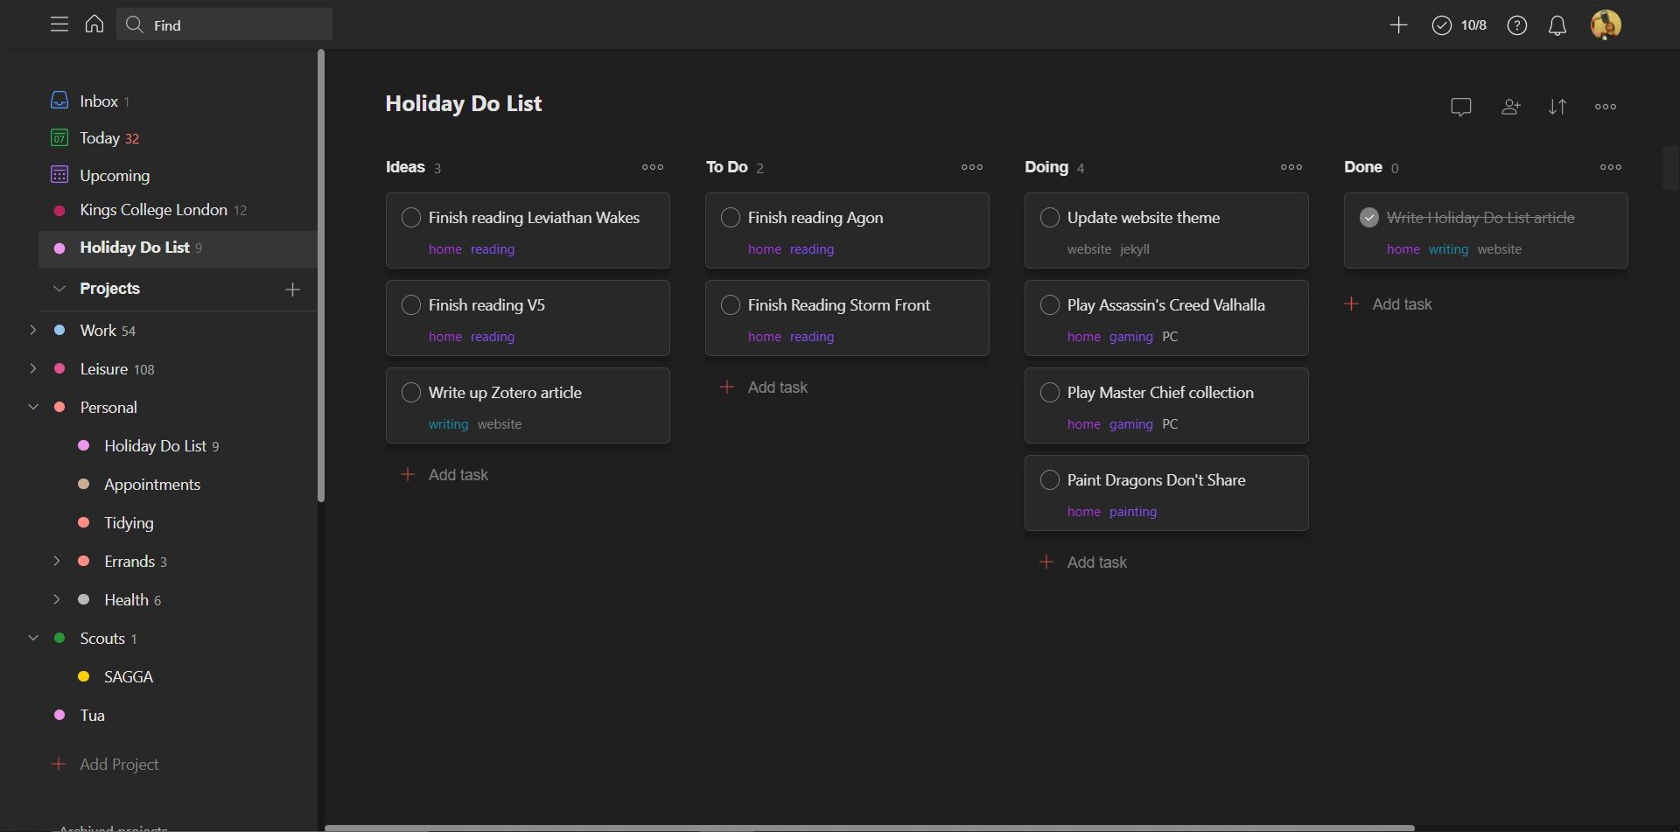Viewport: 1680px width, 832px height.
Task: Complete Play Assassin's Creed Valhalla task
Action: [x=1050, y=305]
